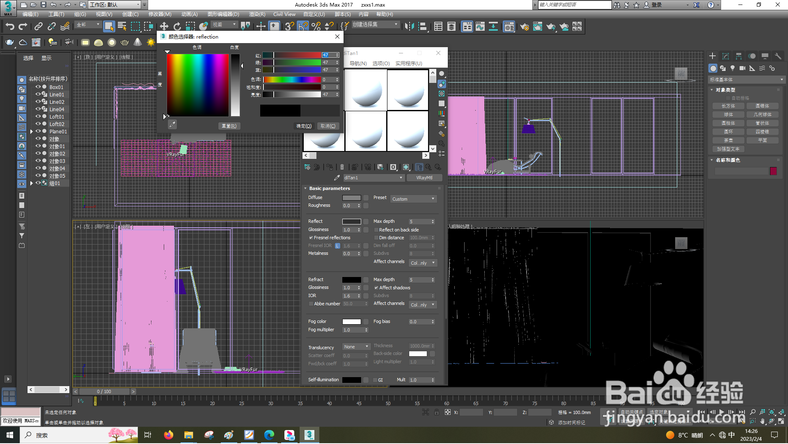Screen dimensions: 788x444
Task: Hide Loft01 via its eye icon
Action: 38,117
